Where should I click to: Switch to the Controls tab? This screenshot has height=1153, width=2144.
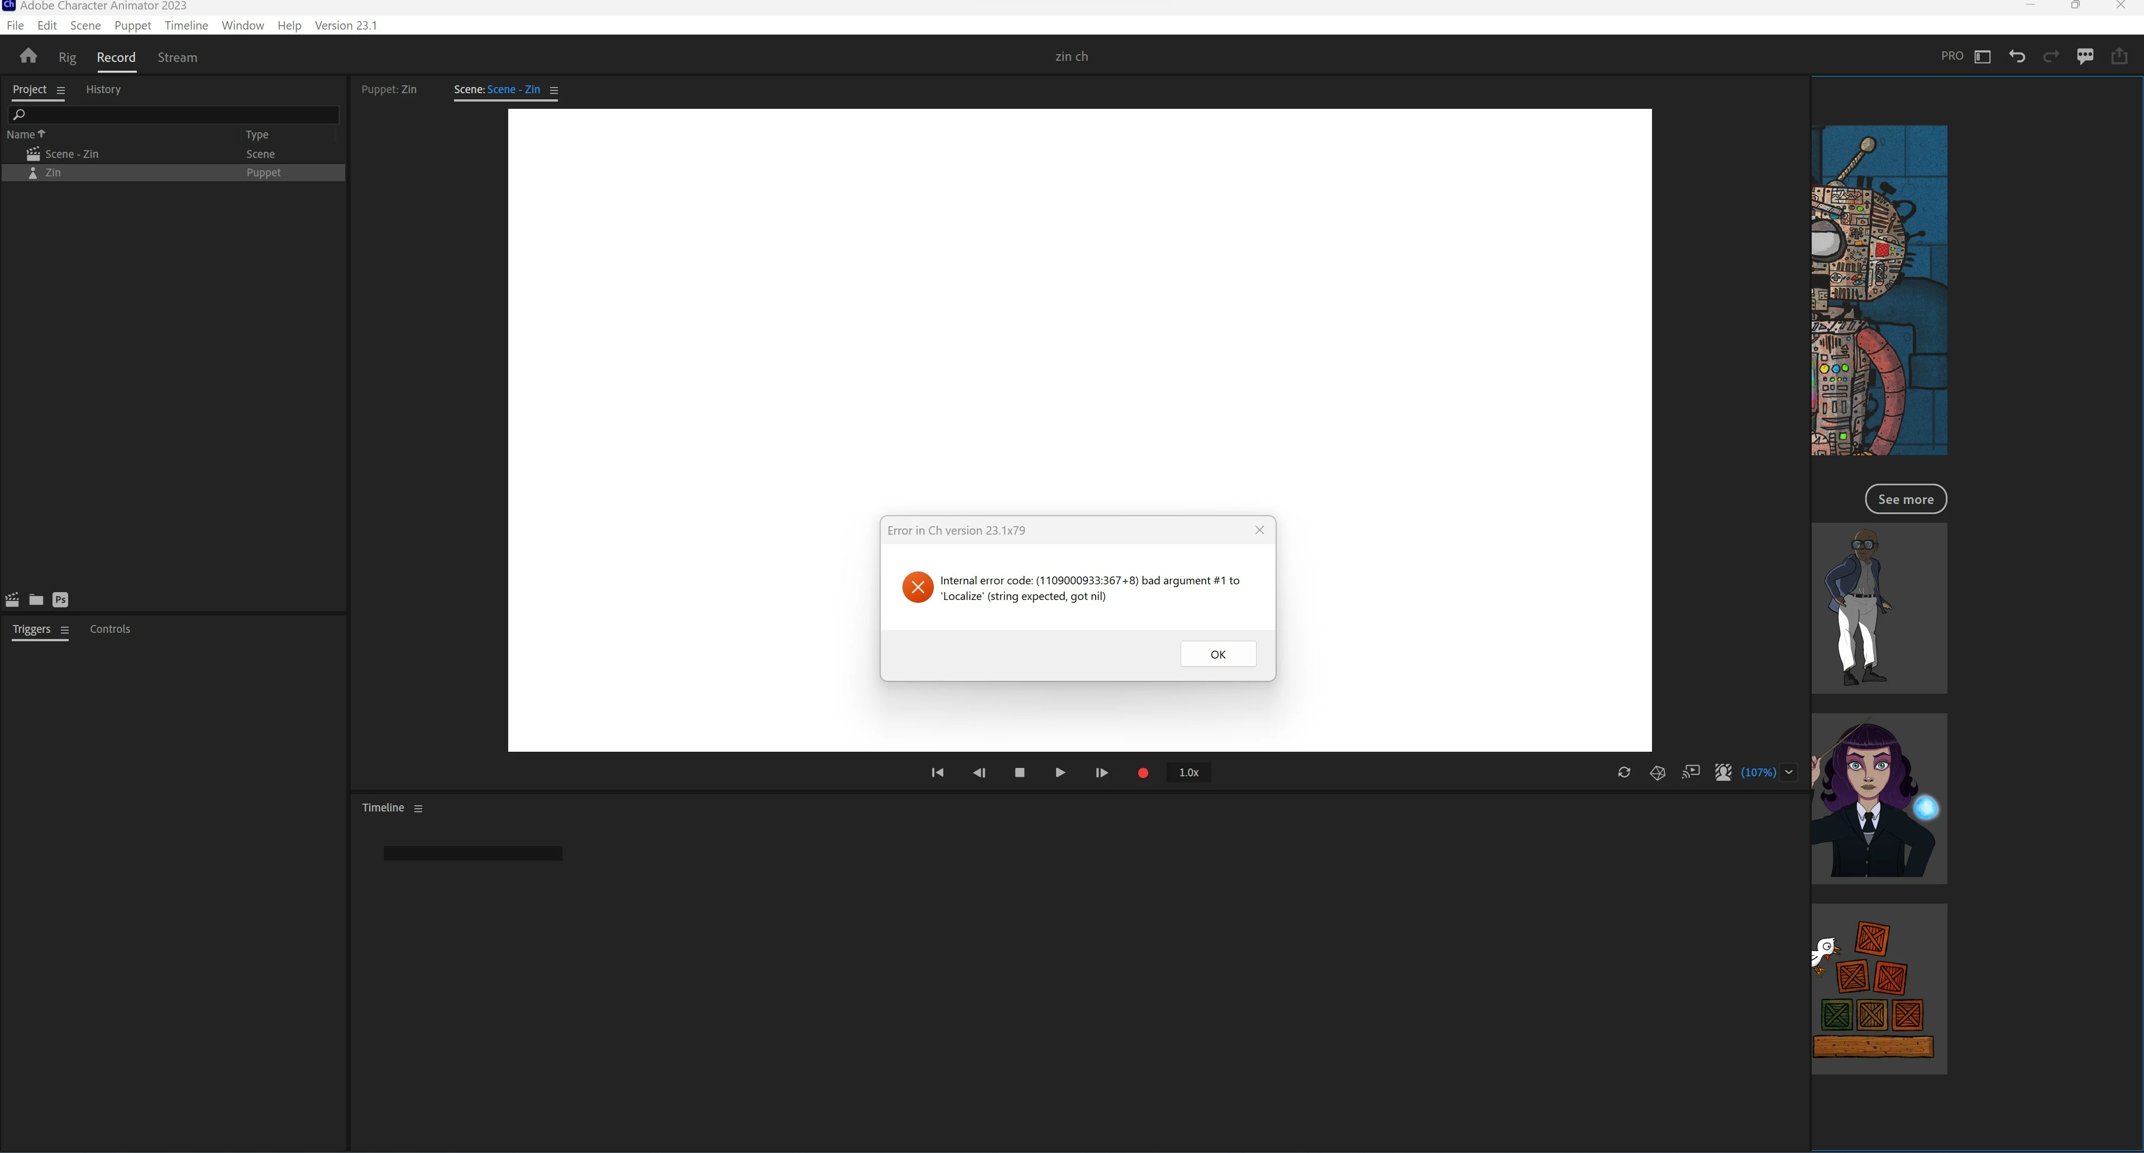point(110,629)
